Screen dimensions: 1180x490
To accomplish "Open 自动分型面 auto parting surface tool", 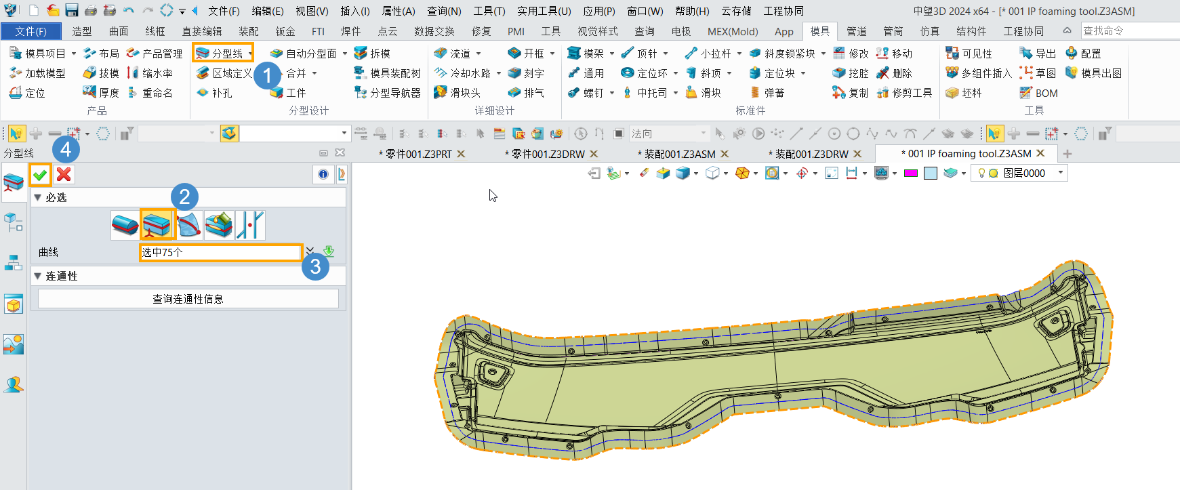I will coord(303,53).
